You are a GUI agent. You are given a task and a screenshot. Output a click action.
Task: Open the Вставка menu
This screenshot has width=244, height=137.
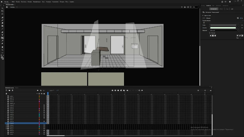click(x=30, y=2)
